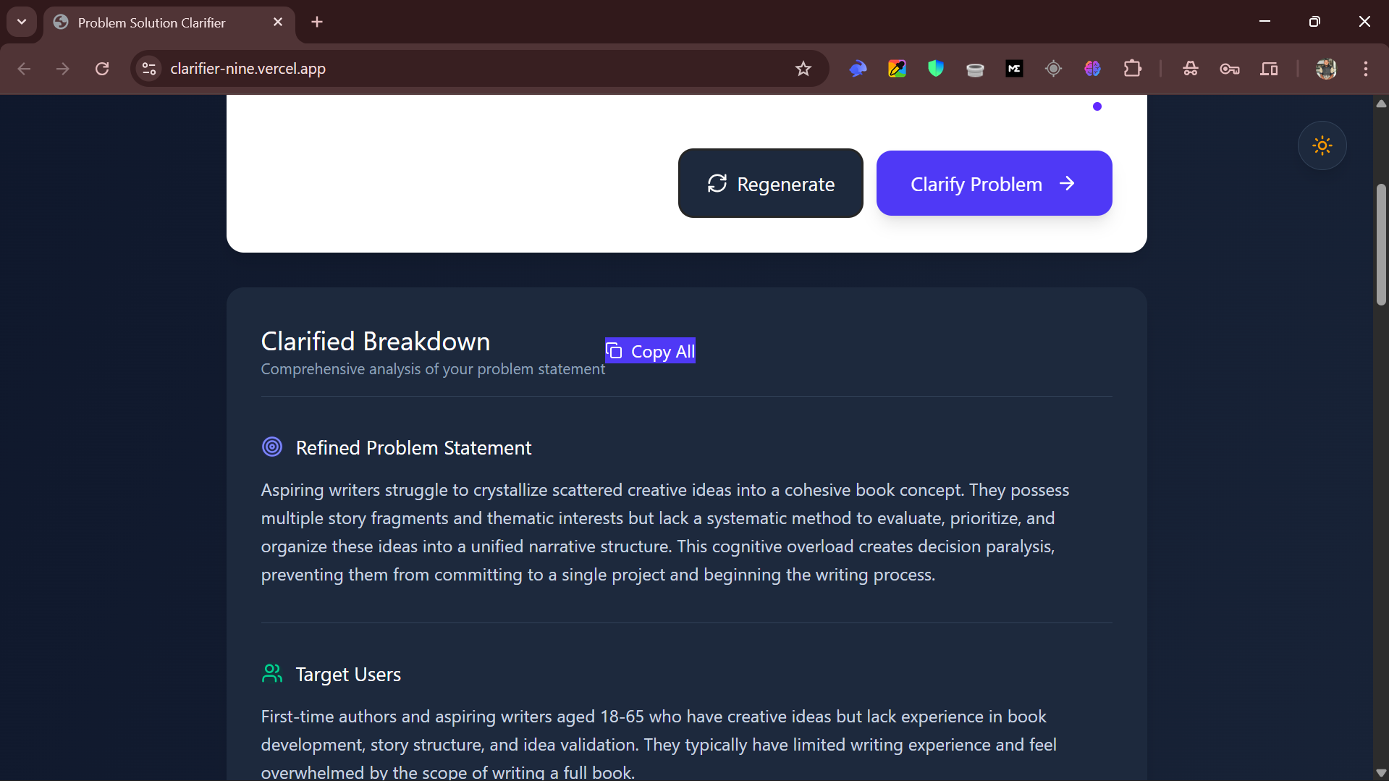Screen dimensions: 1389x781
Task: Click the Clarified Breakdown heading
Action: pyautogui.click(x=376, y=341)
